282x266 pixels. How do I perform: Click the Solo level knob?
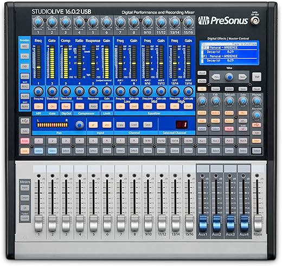point(243,101)
